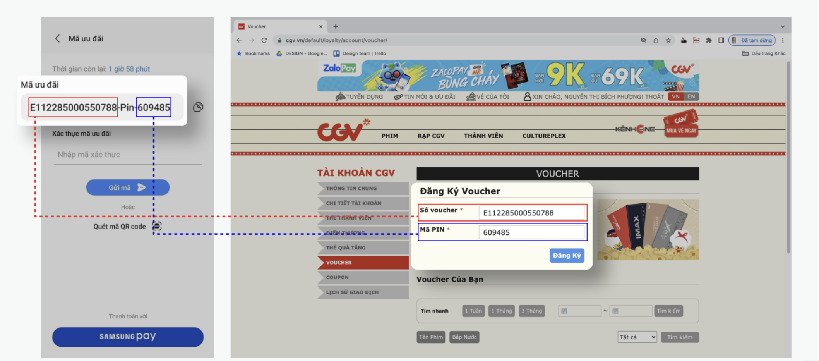Open the start date calendar picker
This screenshot has width=819, height=361.
coord(564,311)
